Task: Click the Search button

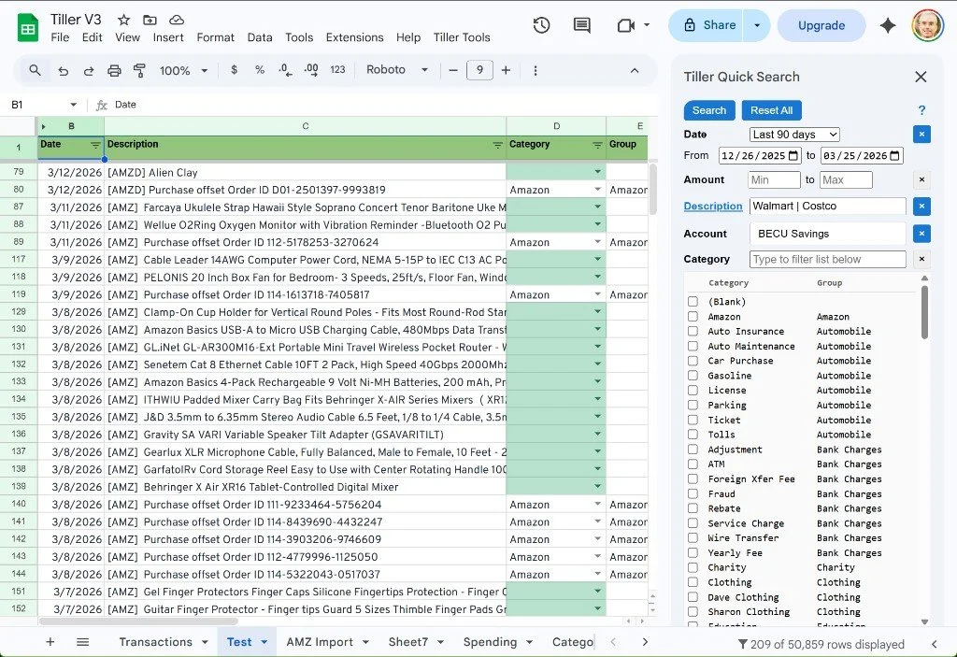Action: pyautogui.click(x=709, y=110)
